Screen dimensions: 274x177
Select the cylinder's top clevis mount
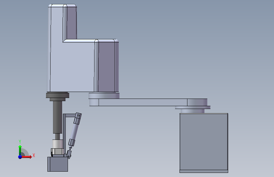pyautogui.click(x=78, y=118)
